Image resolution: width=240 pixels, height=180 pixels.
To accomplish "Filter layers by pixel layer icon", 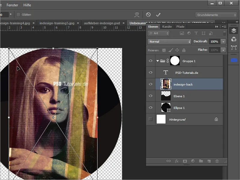I will click(x=182, y=33).
